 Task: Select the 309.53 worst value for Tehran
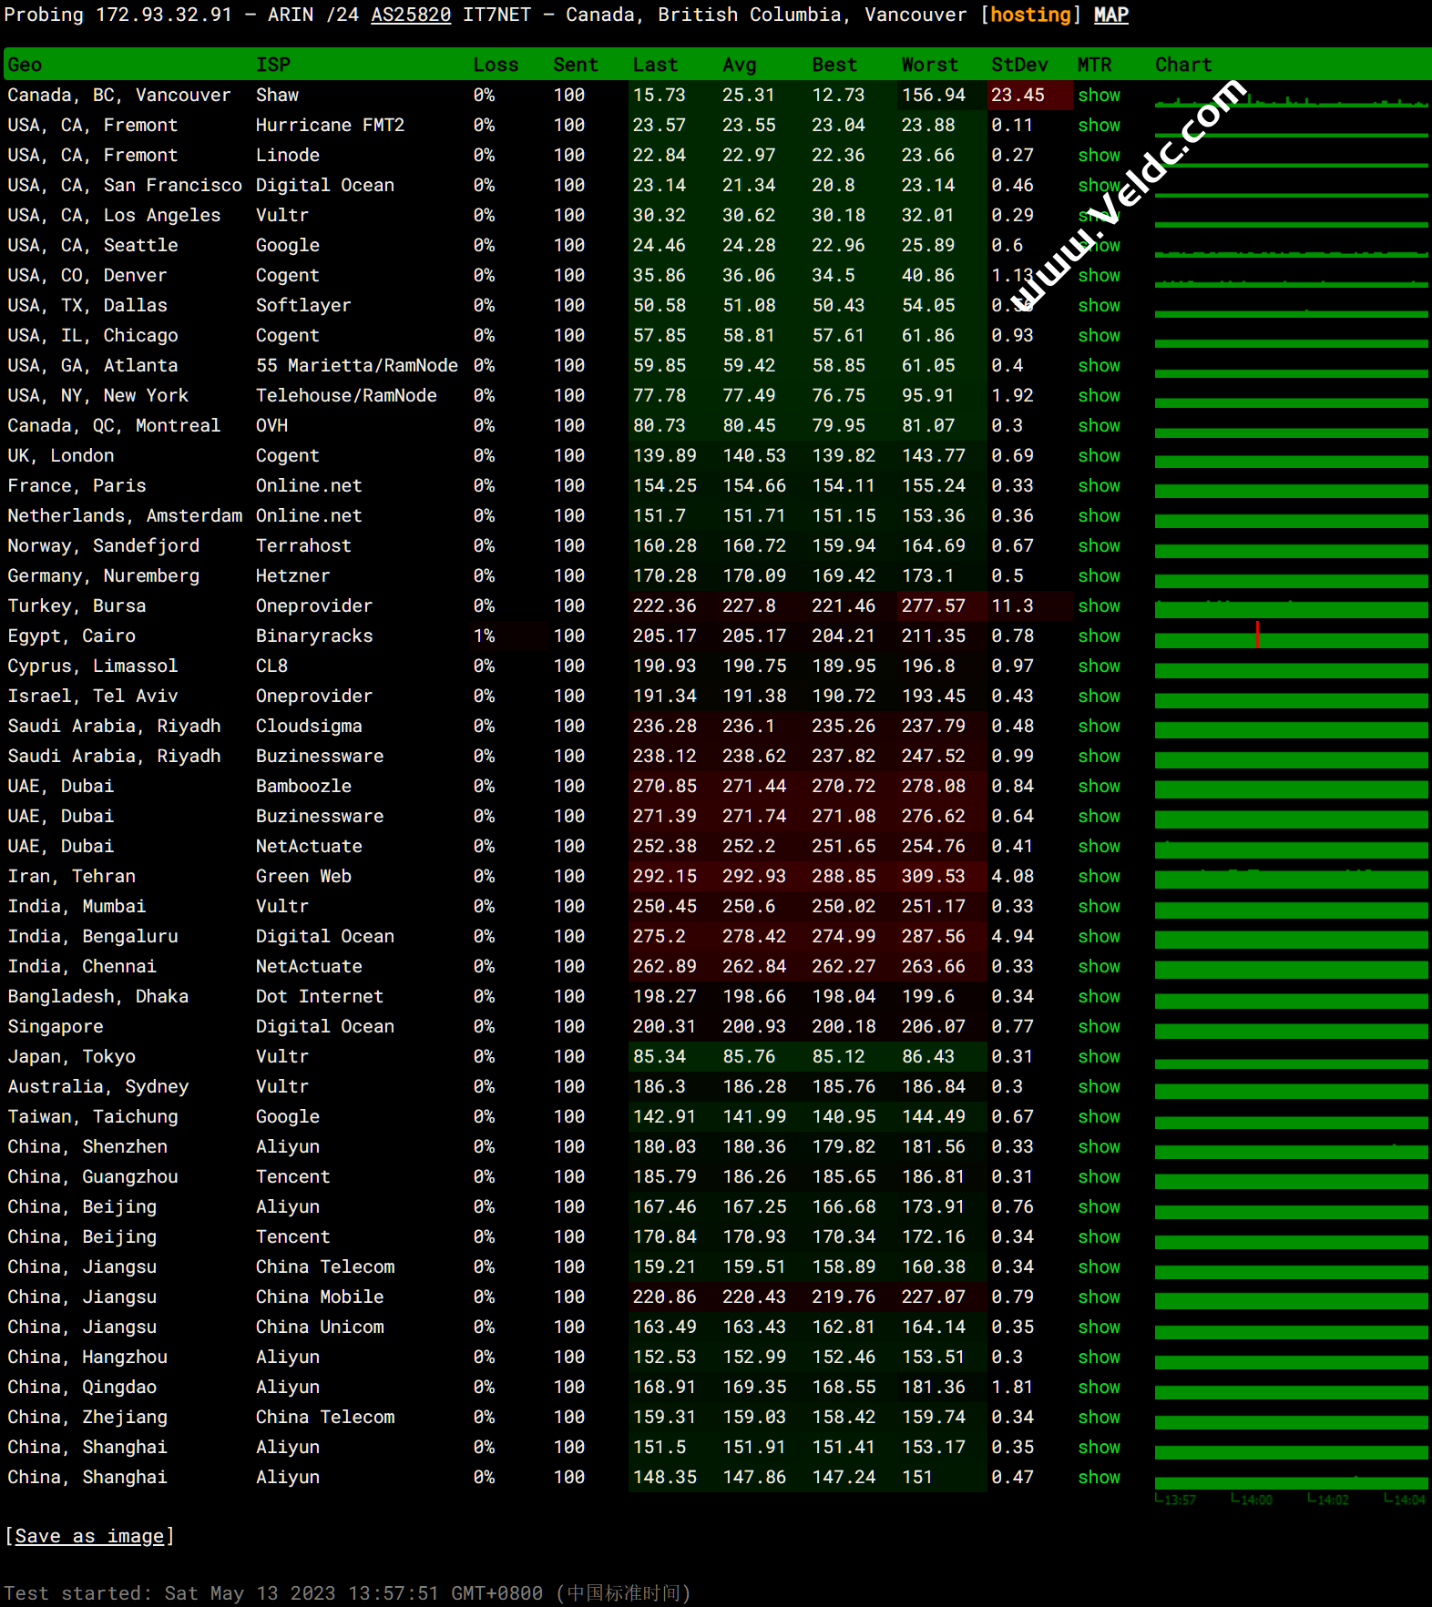pyautogui.click(x=933, y=876)
